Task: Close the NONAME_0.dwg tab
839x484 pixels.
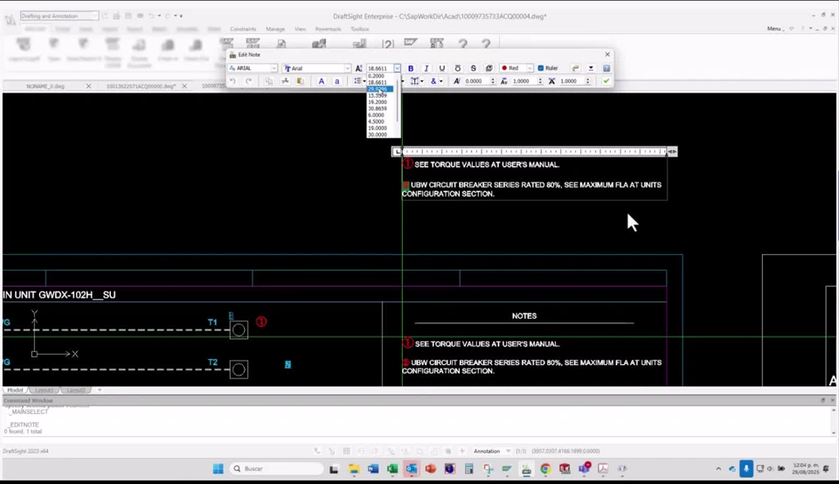Action: [88, 86]
